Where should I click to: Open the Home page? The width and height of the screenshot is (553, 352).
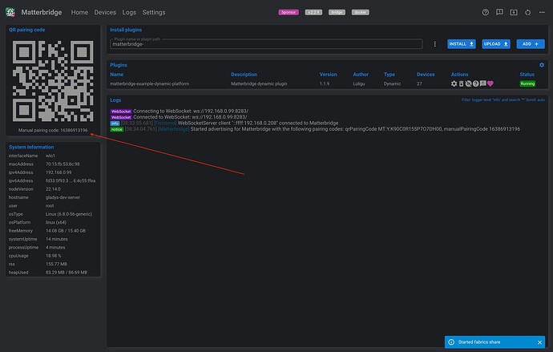click(x=79, y=12)
